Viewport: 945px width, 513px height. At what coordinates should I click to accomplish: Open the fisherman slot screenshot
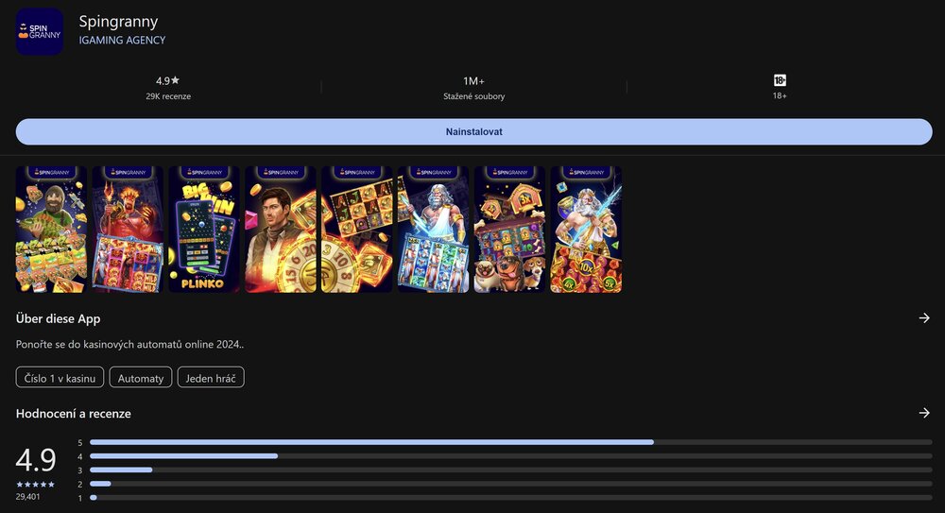coord(51,230)
